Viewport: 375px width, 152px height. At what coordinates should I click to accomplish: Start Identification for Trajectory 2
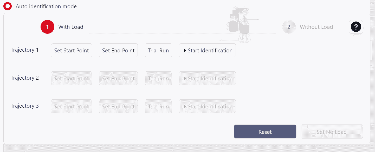pos(207,78)
